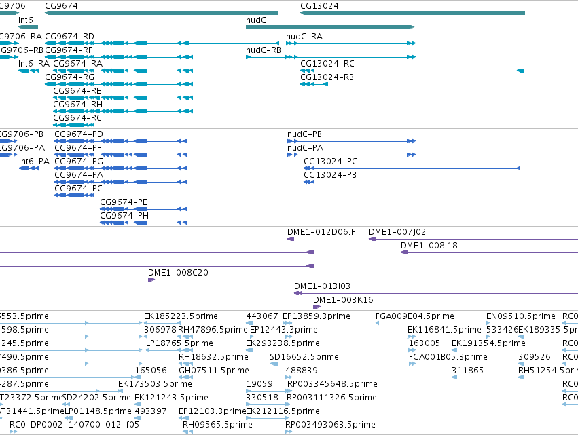Select the Int6 gene label
Screen dimensions: 578x435
26,20
